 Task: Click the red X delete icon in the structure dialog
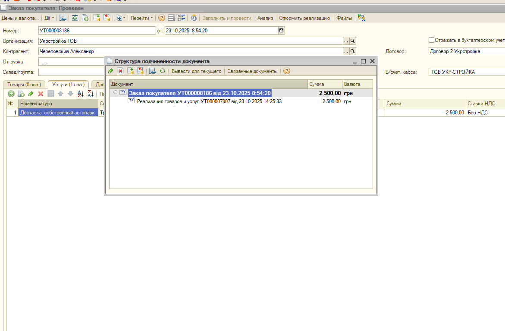tap(120, 71)
